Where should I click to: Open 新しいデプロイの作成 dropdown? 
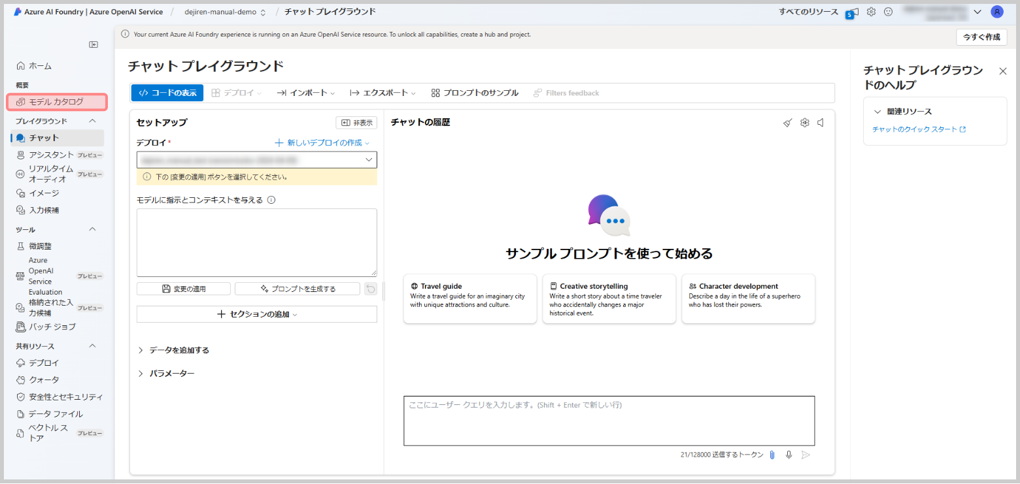pyautogui.click(x=322, y=142)
